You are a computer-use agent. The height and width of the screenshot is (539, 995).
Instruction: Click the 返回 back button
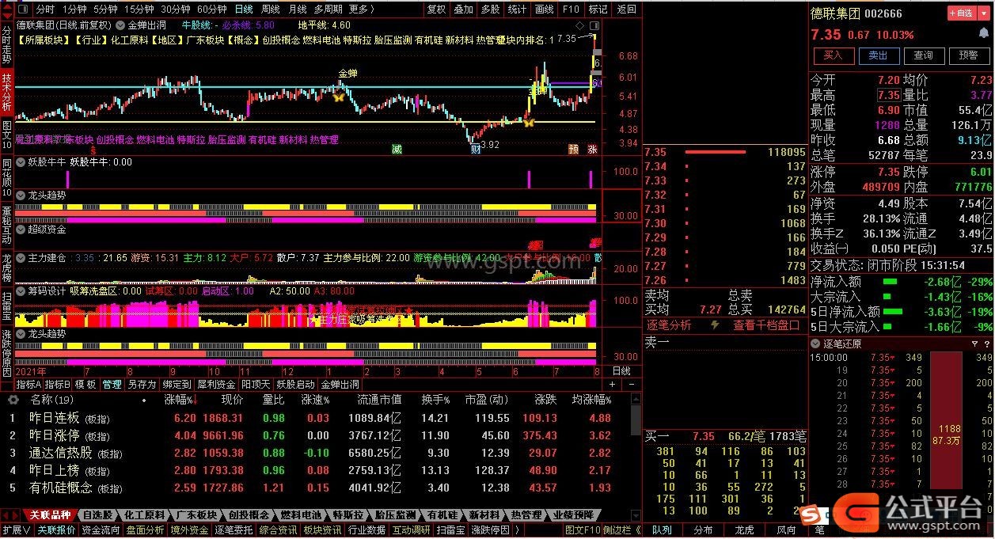pyautogui.click(x=626, y=9)
